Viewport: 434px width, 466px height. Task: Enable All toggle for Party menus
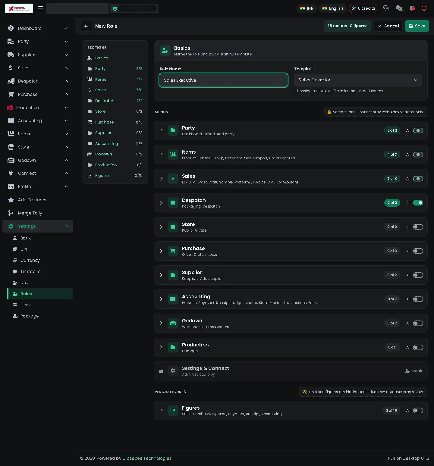click(x=418, y=130)
